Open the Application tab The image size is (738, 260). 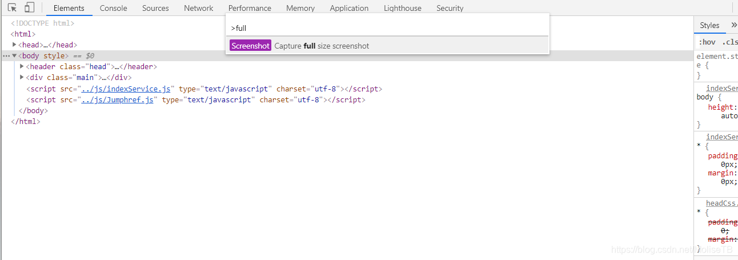349,8
